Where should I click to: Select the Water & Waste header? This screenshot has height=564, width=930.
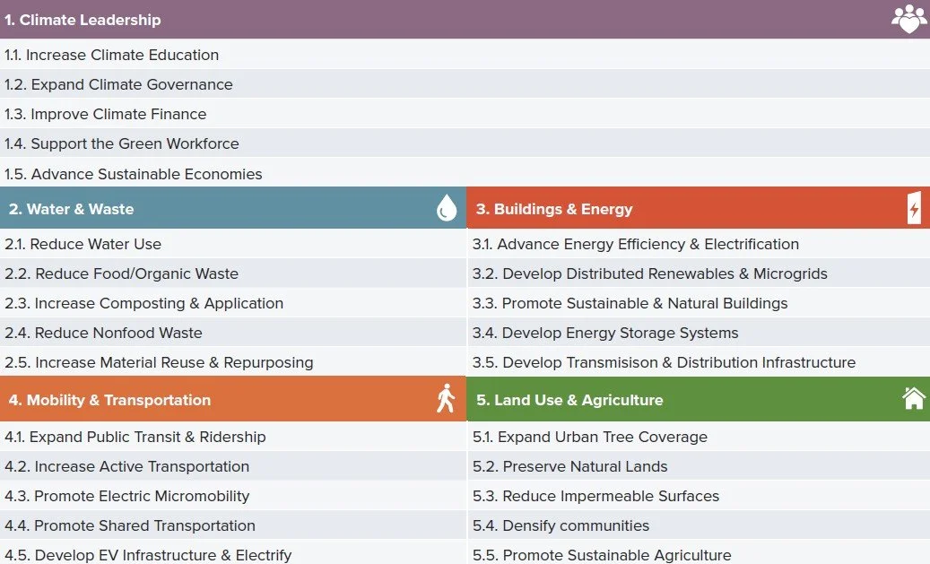(x=233, y=208)
